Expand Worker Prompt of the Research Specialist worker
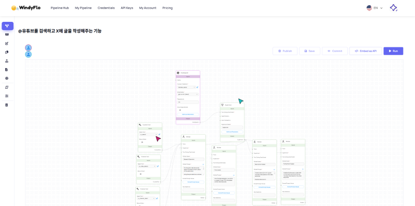The image size is (415, 206). (x=203, y=164)
